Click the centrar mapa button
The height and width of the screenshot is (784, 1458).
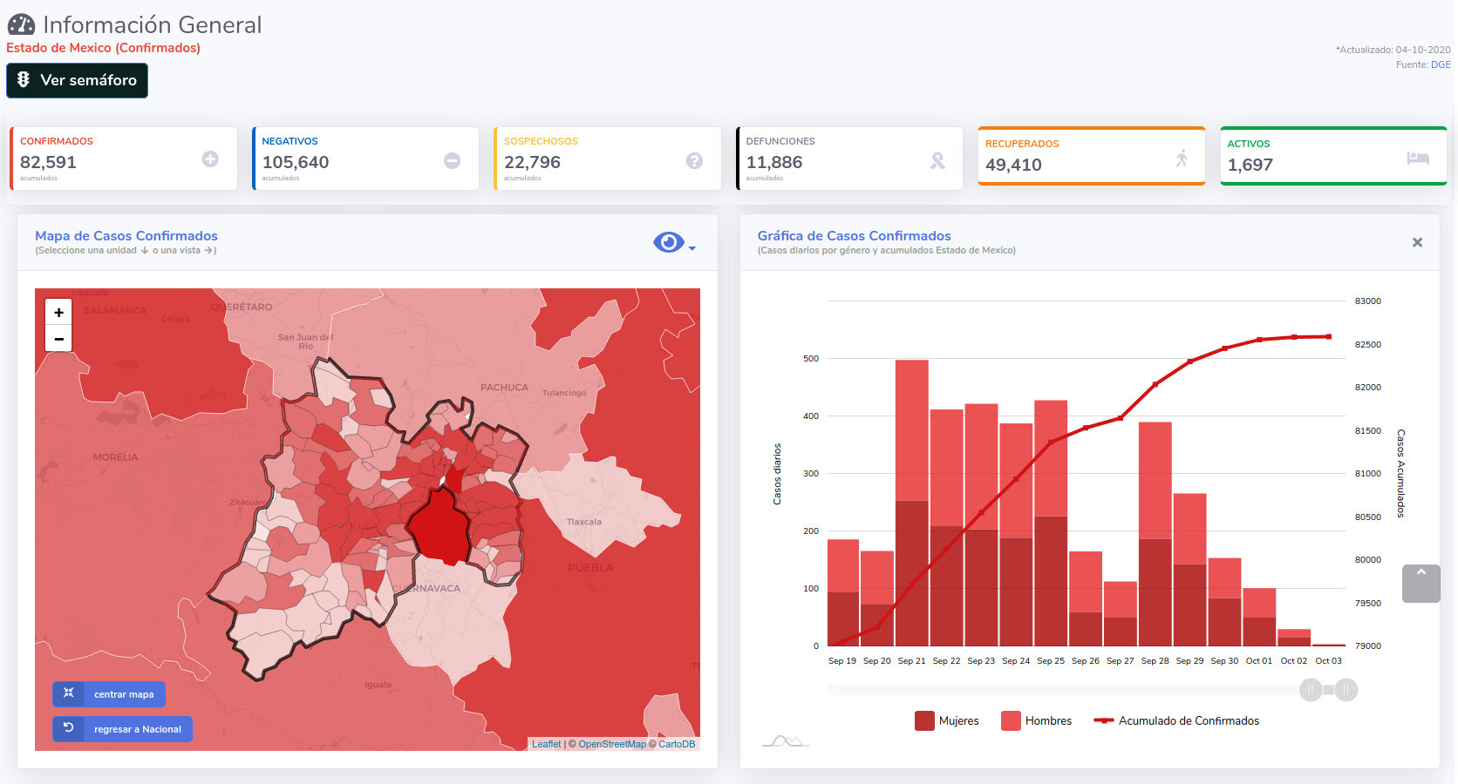[109, 694]
